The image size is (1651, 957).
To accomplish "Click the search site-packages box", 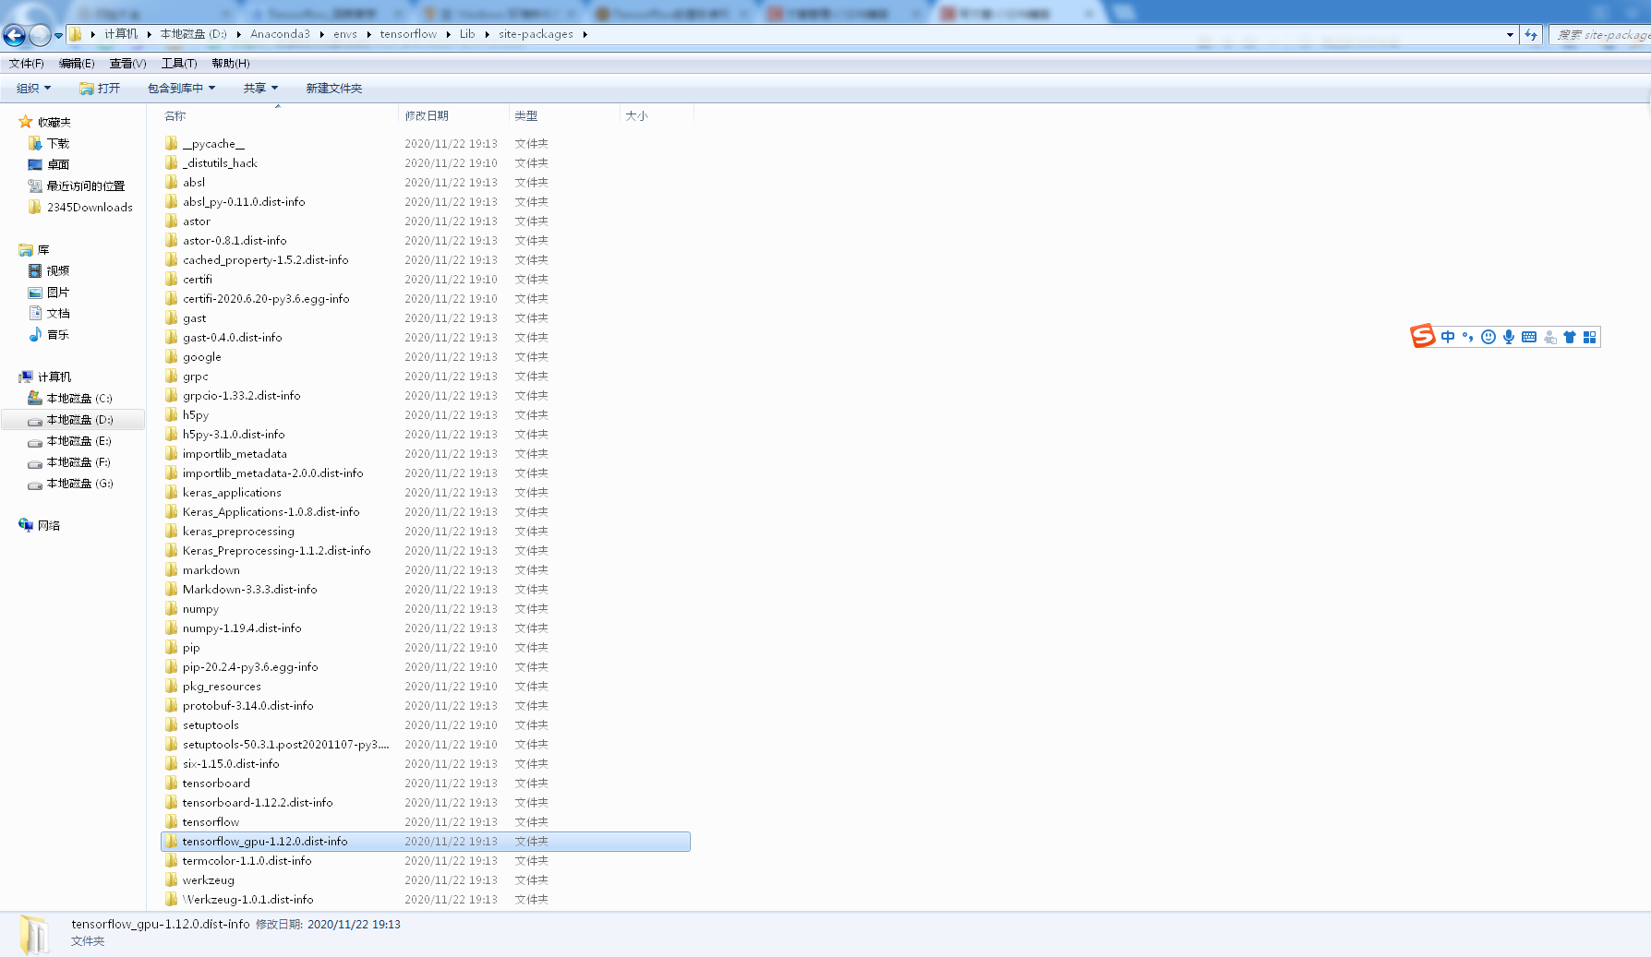I will (x=1600, y=34).
